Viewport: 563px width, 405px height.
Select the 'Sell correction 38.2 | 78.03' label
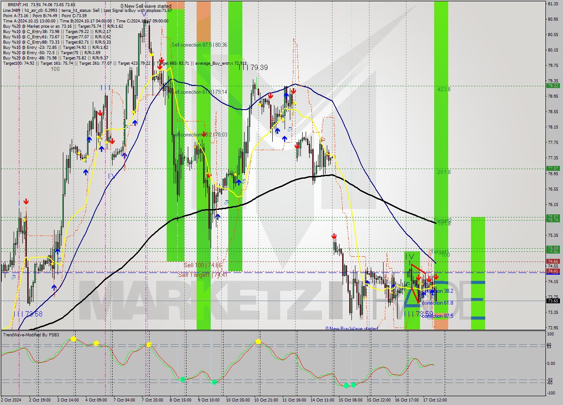pyautogui.click(x=199, y=135)
